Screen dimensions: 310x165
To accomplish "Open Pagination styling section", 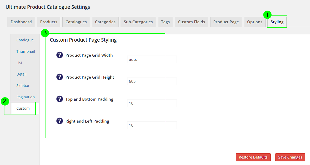I will click(x=25, y=97).
